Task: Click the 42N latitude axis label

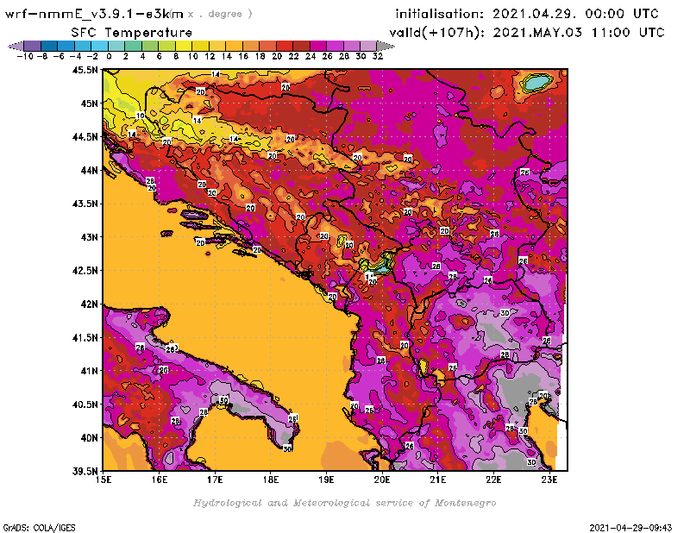Action: click(89, 304)
